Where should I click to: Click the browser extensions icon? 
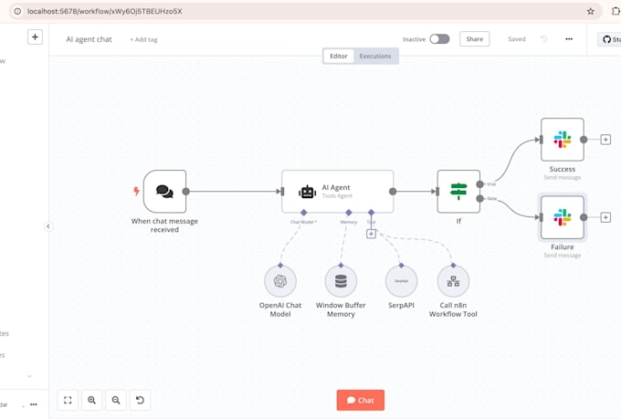pyautogui.click(x=616, y=11)
